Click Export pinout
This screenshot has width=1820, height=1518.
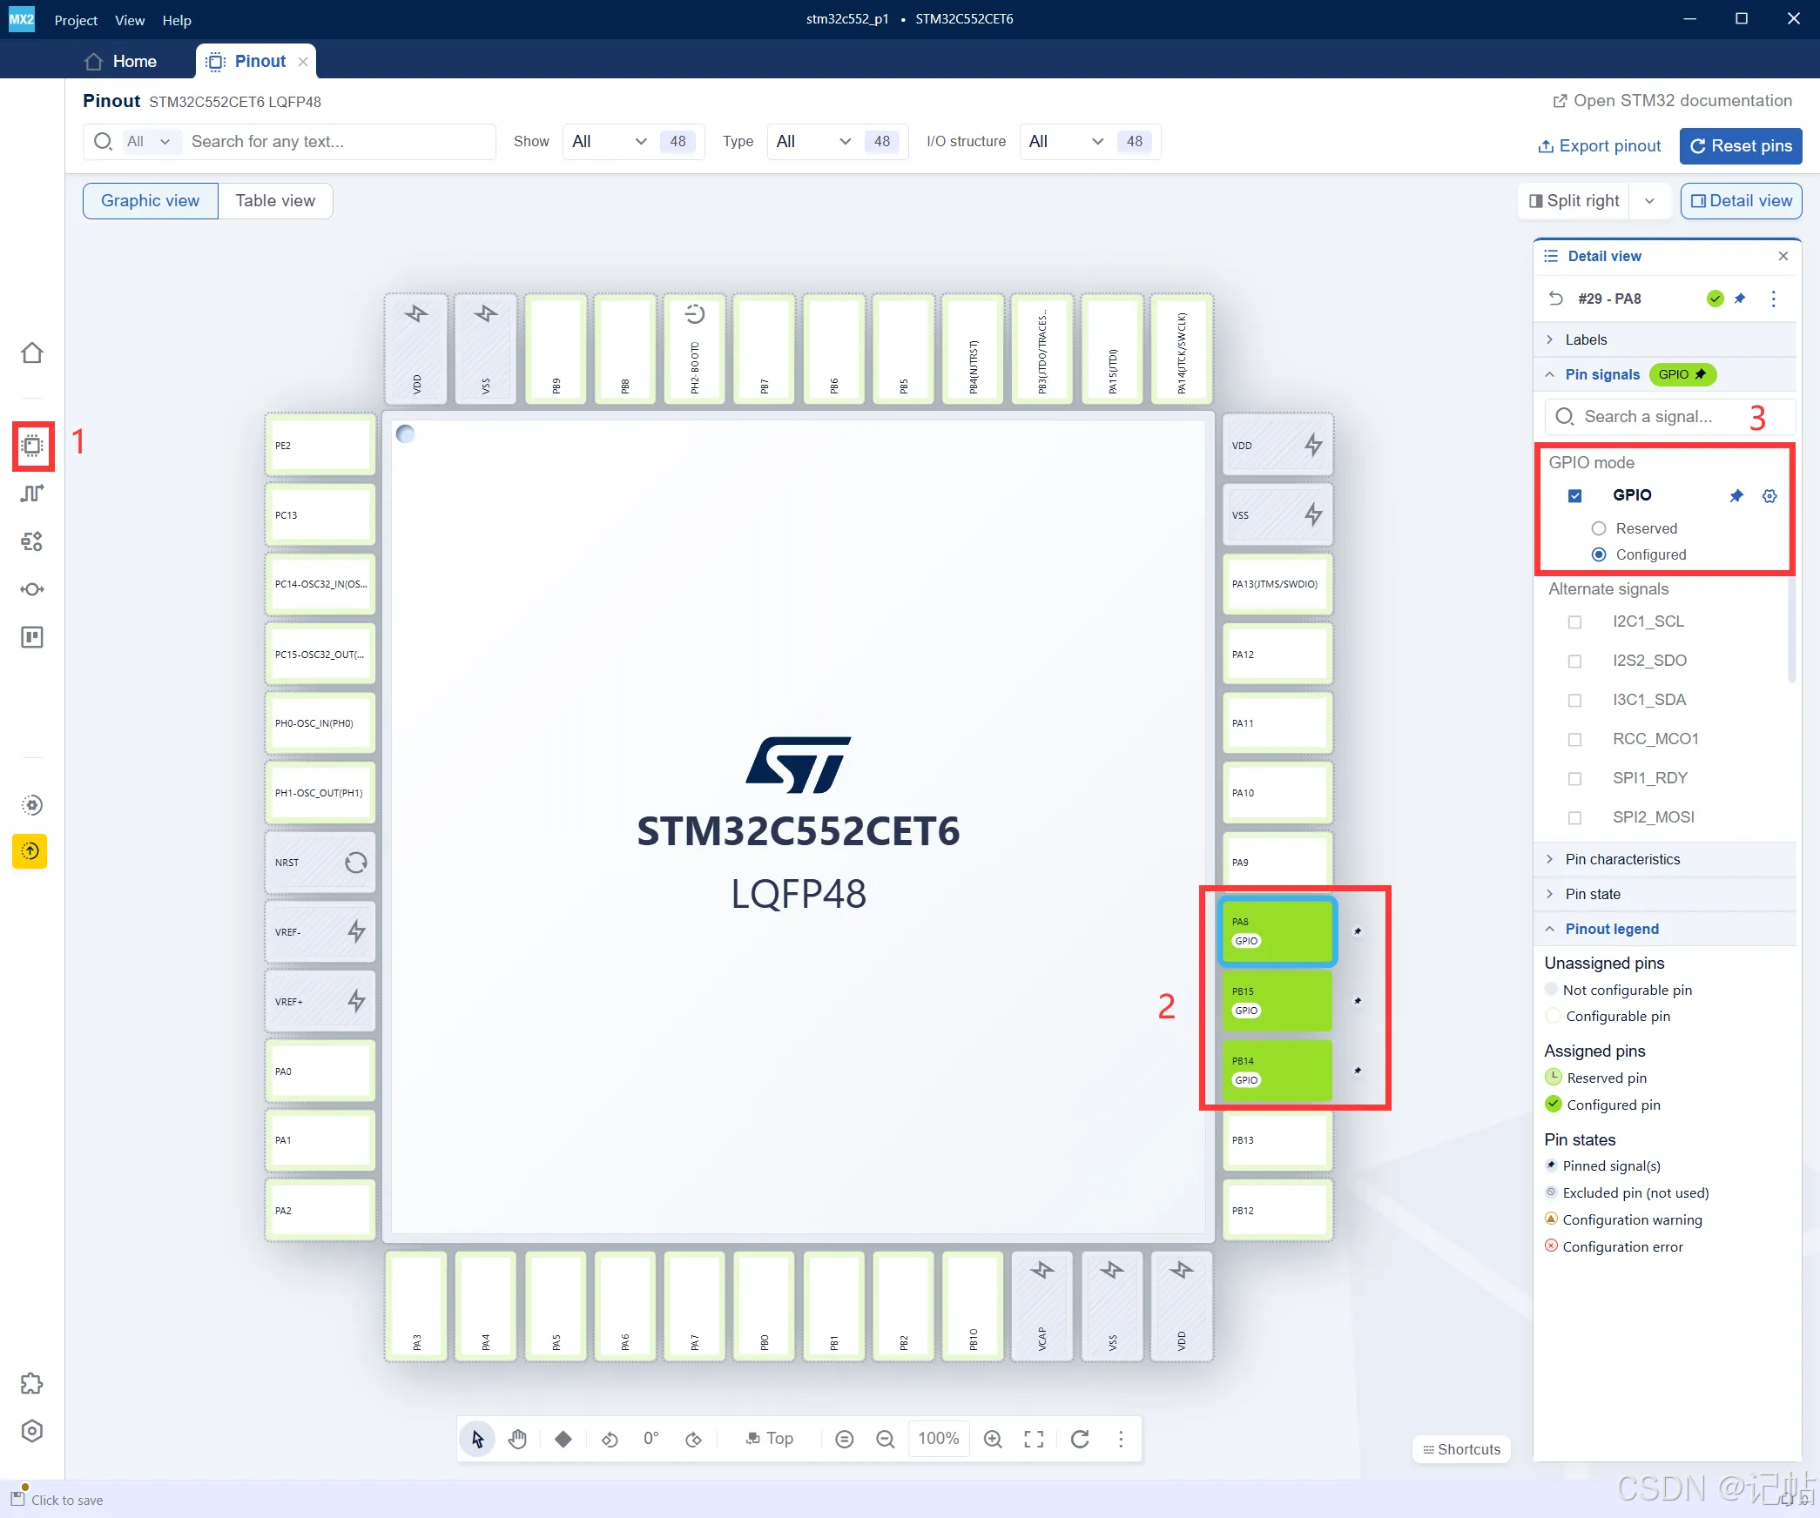pos(1600,145)
